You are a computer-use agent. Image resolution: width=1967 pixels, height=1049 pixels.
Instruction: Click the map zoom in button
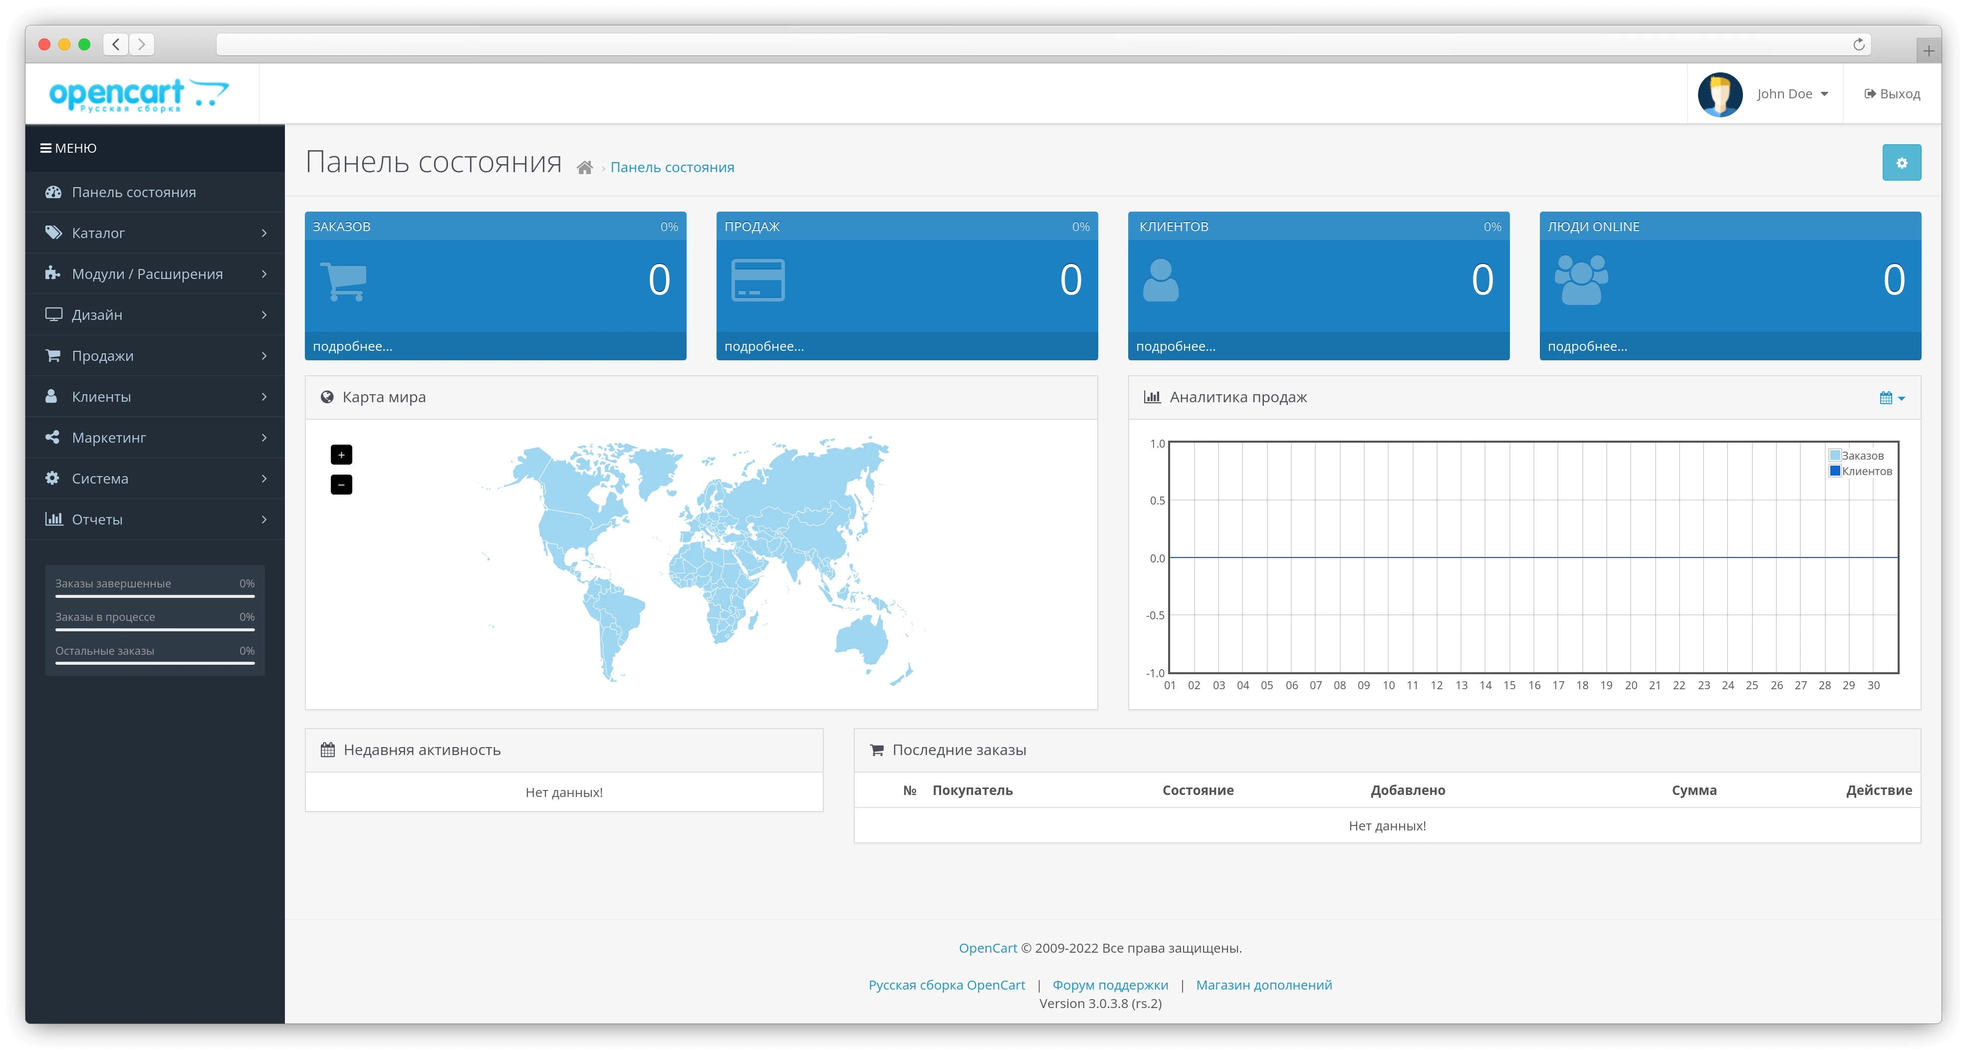click(x=341, y=454)
